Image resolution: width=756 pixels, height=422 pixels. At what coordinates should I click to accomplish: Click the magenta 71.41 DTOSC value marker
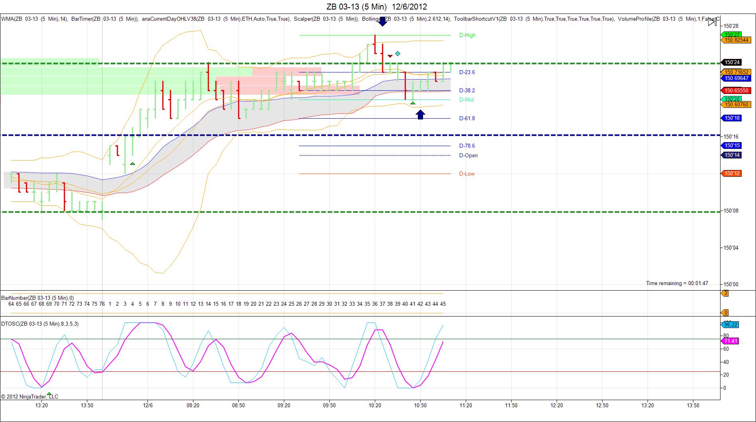tap(729, 341)
